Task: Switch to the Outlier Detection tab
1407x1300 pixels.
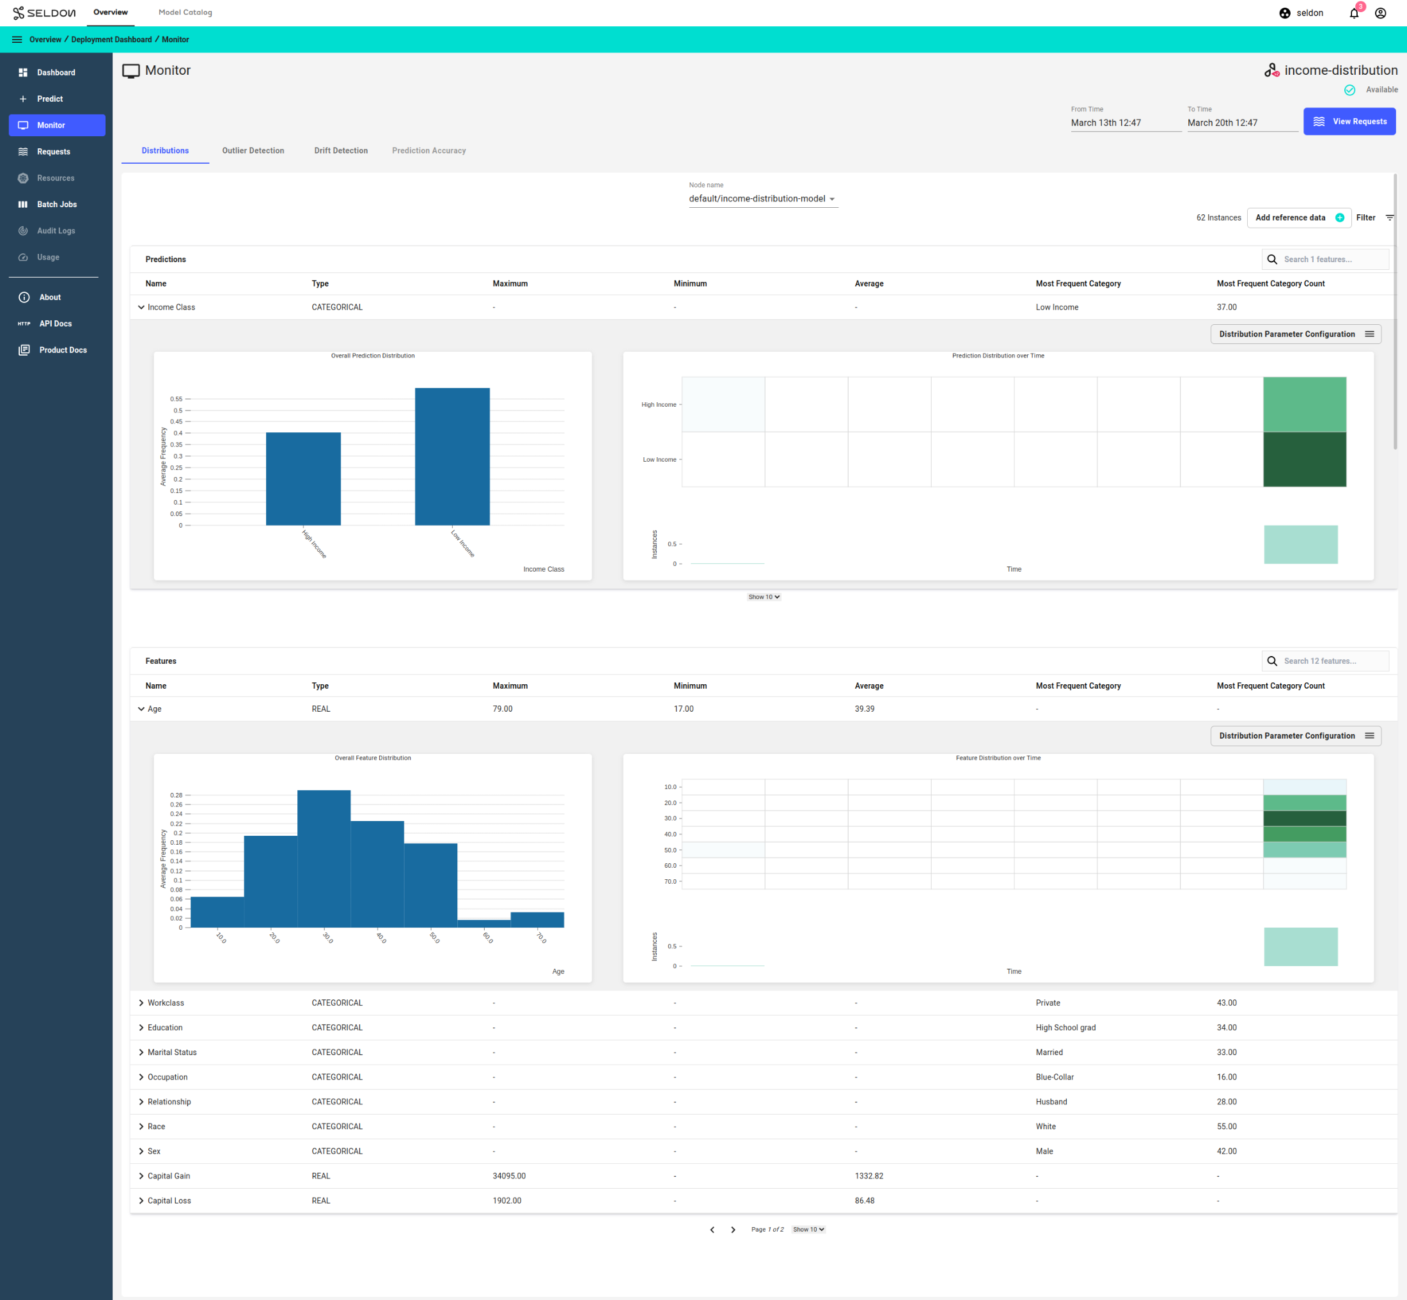Action: 253,150
